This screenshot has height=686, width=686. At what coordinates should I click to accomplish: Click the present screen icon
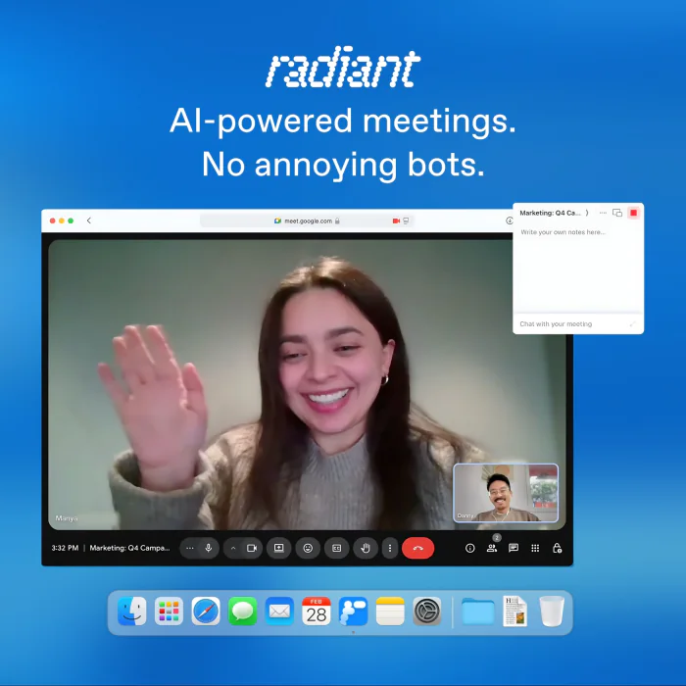pos(278,548)
